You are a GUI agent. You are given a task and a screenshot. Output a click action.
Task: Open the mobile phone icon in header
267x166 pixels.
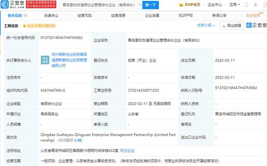coord(246,5)
